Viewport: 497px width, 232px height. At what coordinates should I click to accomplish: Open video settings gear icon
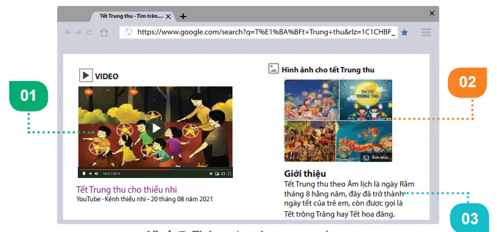pos(211,174)
